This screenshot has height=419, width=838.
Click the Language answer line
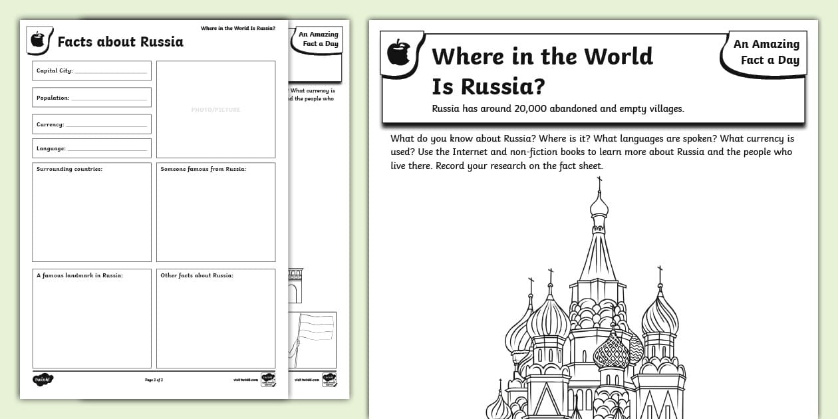tap(108, 149)
